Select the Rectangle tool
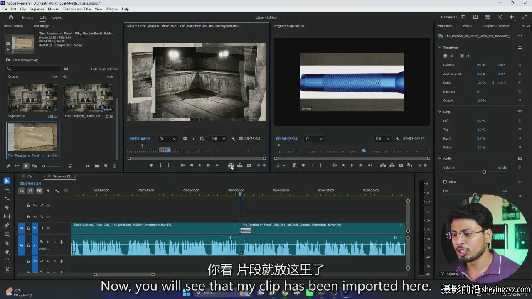 coord(7,234)
